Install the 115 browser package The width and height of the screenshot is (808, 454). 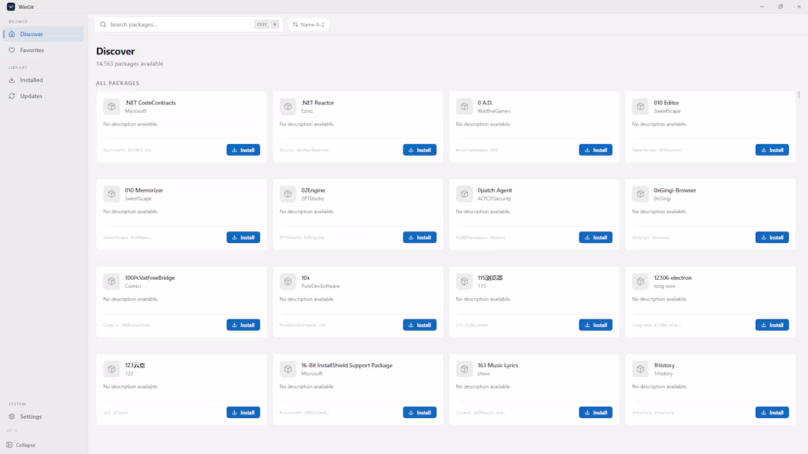pos(596,325)
